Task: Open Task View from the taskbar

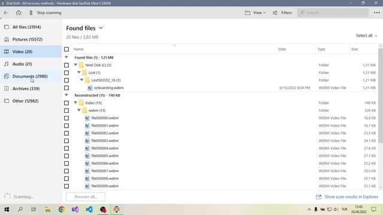Action: pyautogui.click(x=34, y=210)
